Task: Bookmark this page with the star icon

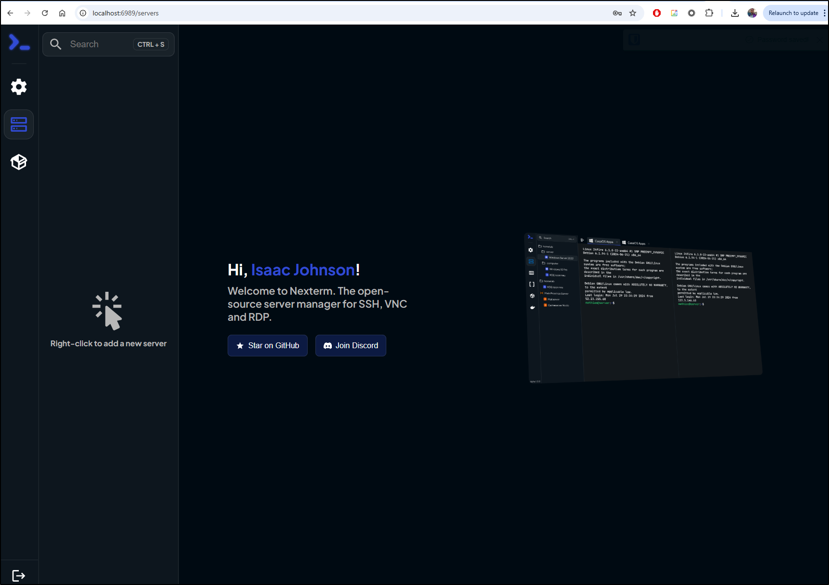Action: 633,13
